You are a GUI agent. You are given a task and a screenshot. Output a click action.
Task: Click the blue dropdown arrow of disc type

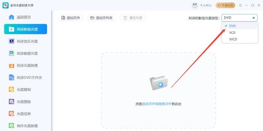tap(253, 18)
